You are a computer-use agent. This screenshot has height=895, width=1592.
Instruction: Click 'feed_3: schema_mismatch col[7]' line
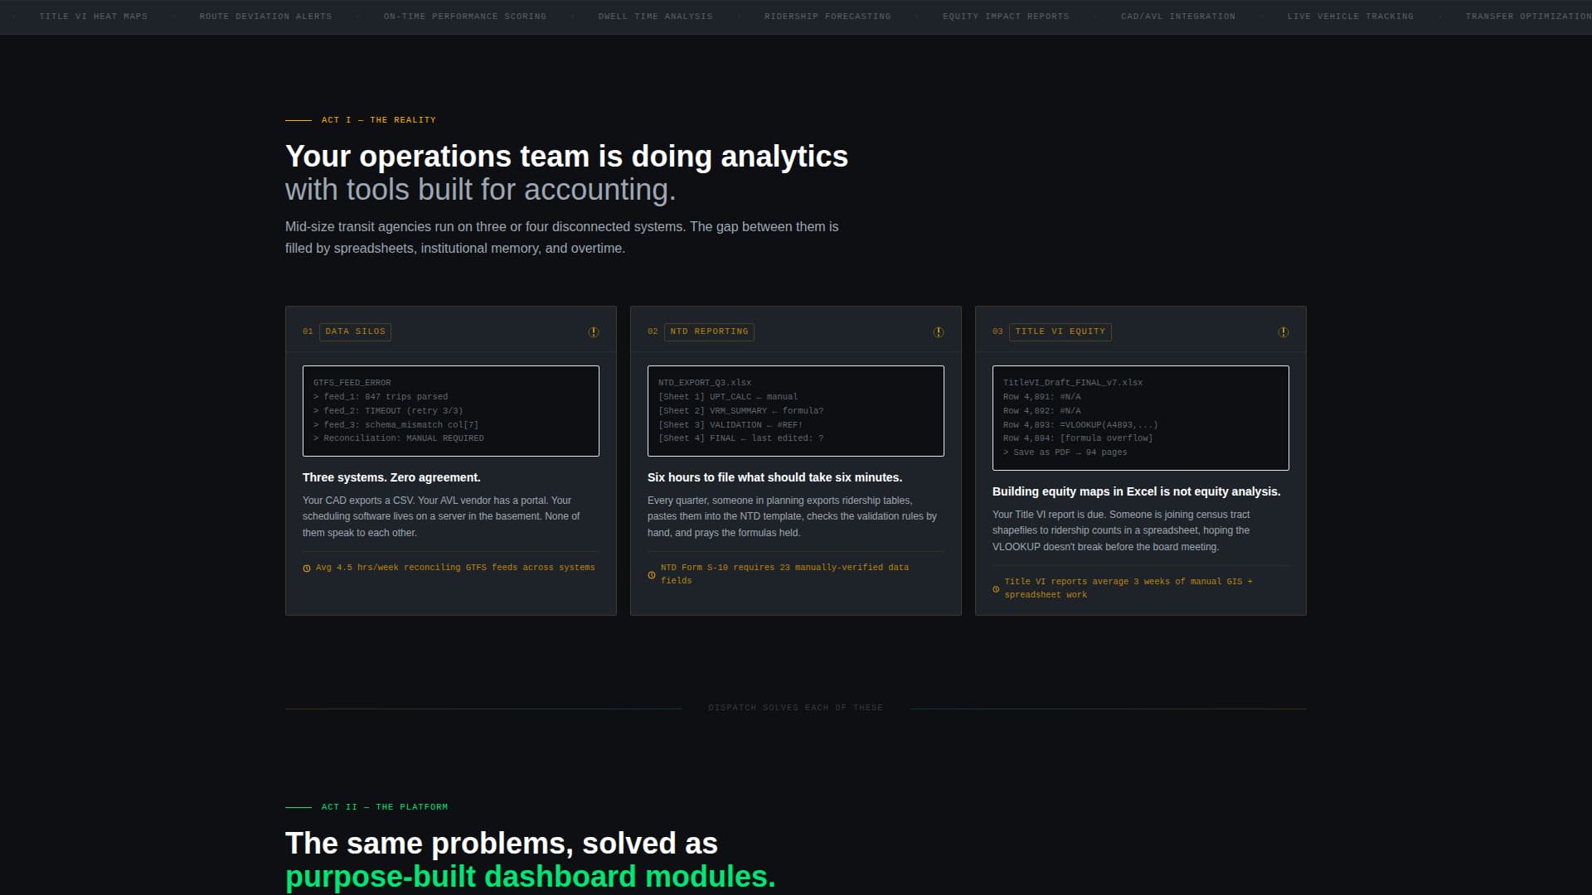[x=396, y=425]
